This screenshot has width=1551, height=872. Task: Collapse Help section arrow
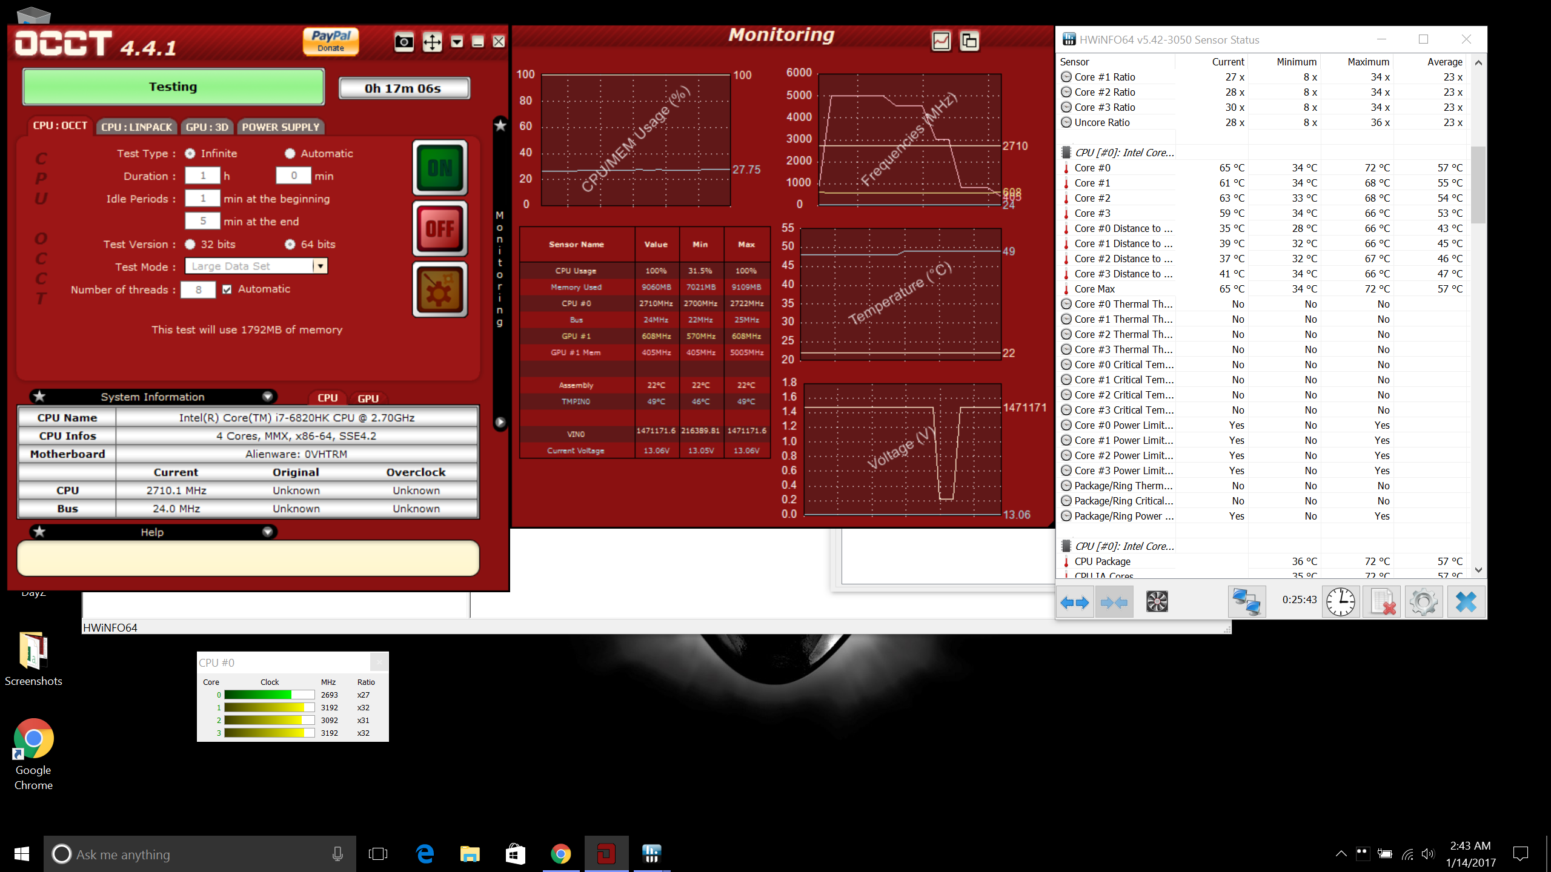coord(267,532)
